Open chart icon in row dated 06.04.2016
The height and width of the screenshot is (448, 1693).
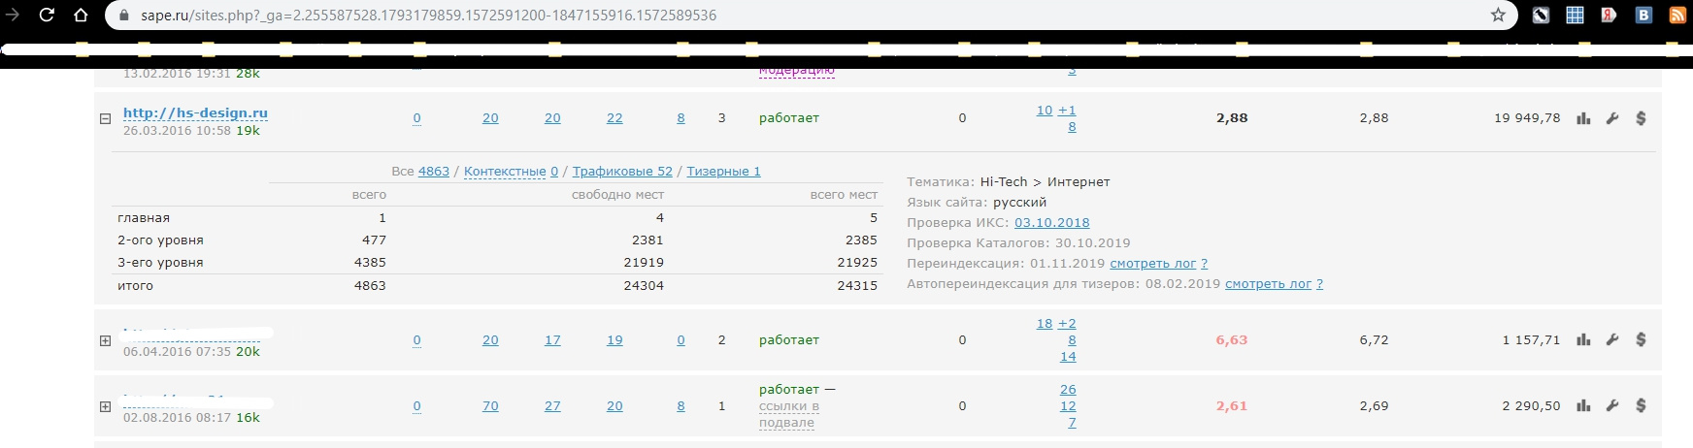[x=1583, y=339]
